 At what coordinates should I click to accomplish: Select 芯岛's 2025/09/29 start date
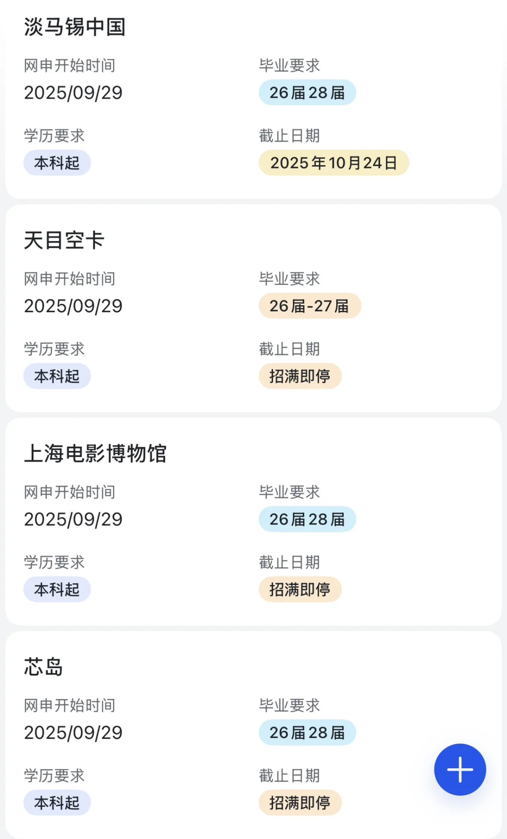point(73,732)
